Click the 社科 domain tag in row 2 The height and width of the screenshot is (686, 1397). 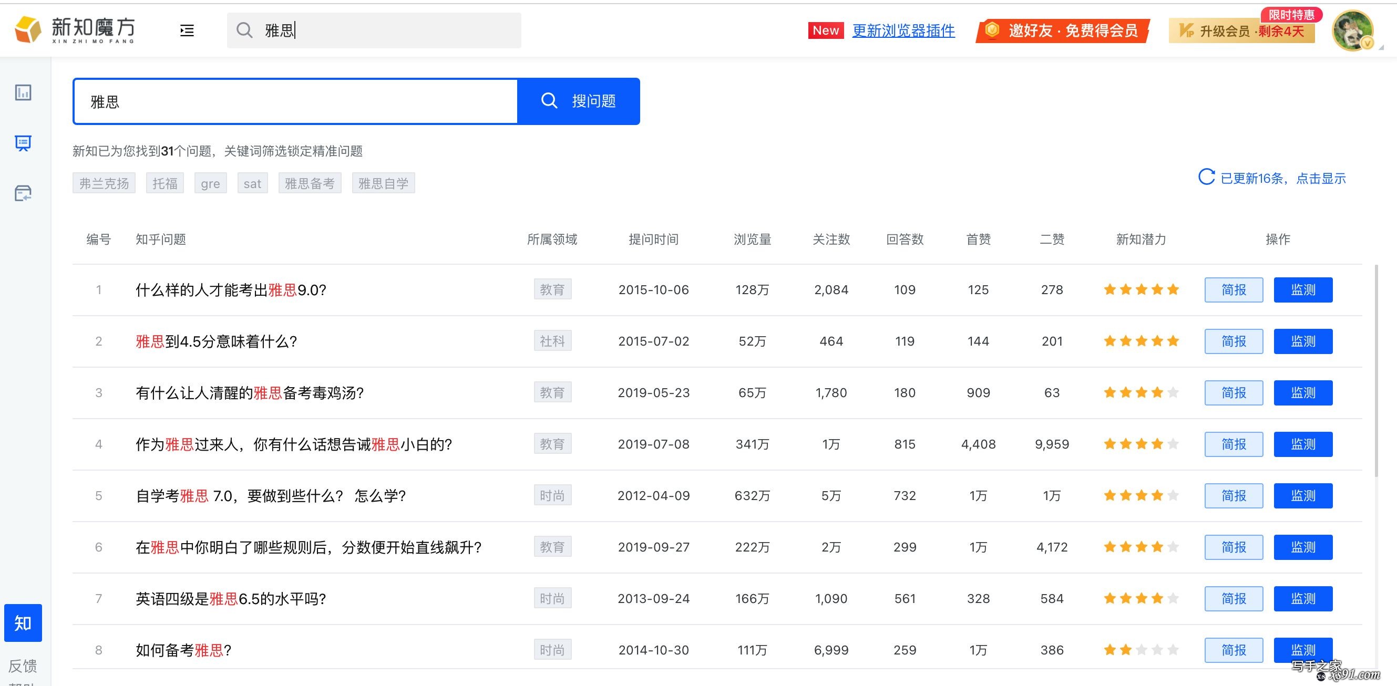(552, 341)
